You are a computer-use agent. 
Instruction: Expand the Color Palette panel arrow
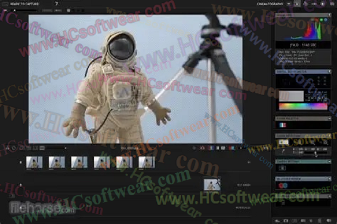[x=329, y=119]
